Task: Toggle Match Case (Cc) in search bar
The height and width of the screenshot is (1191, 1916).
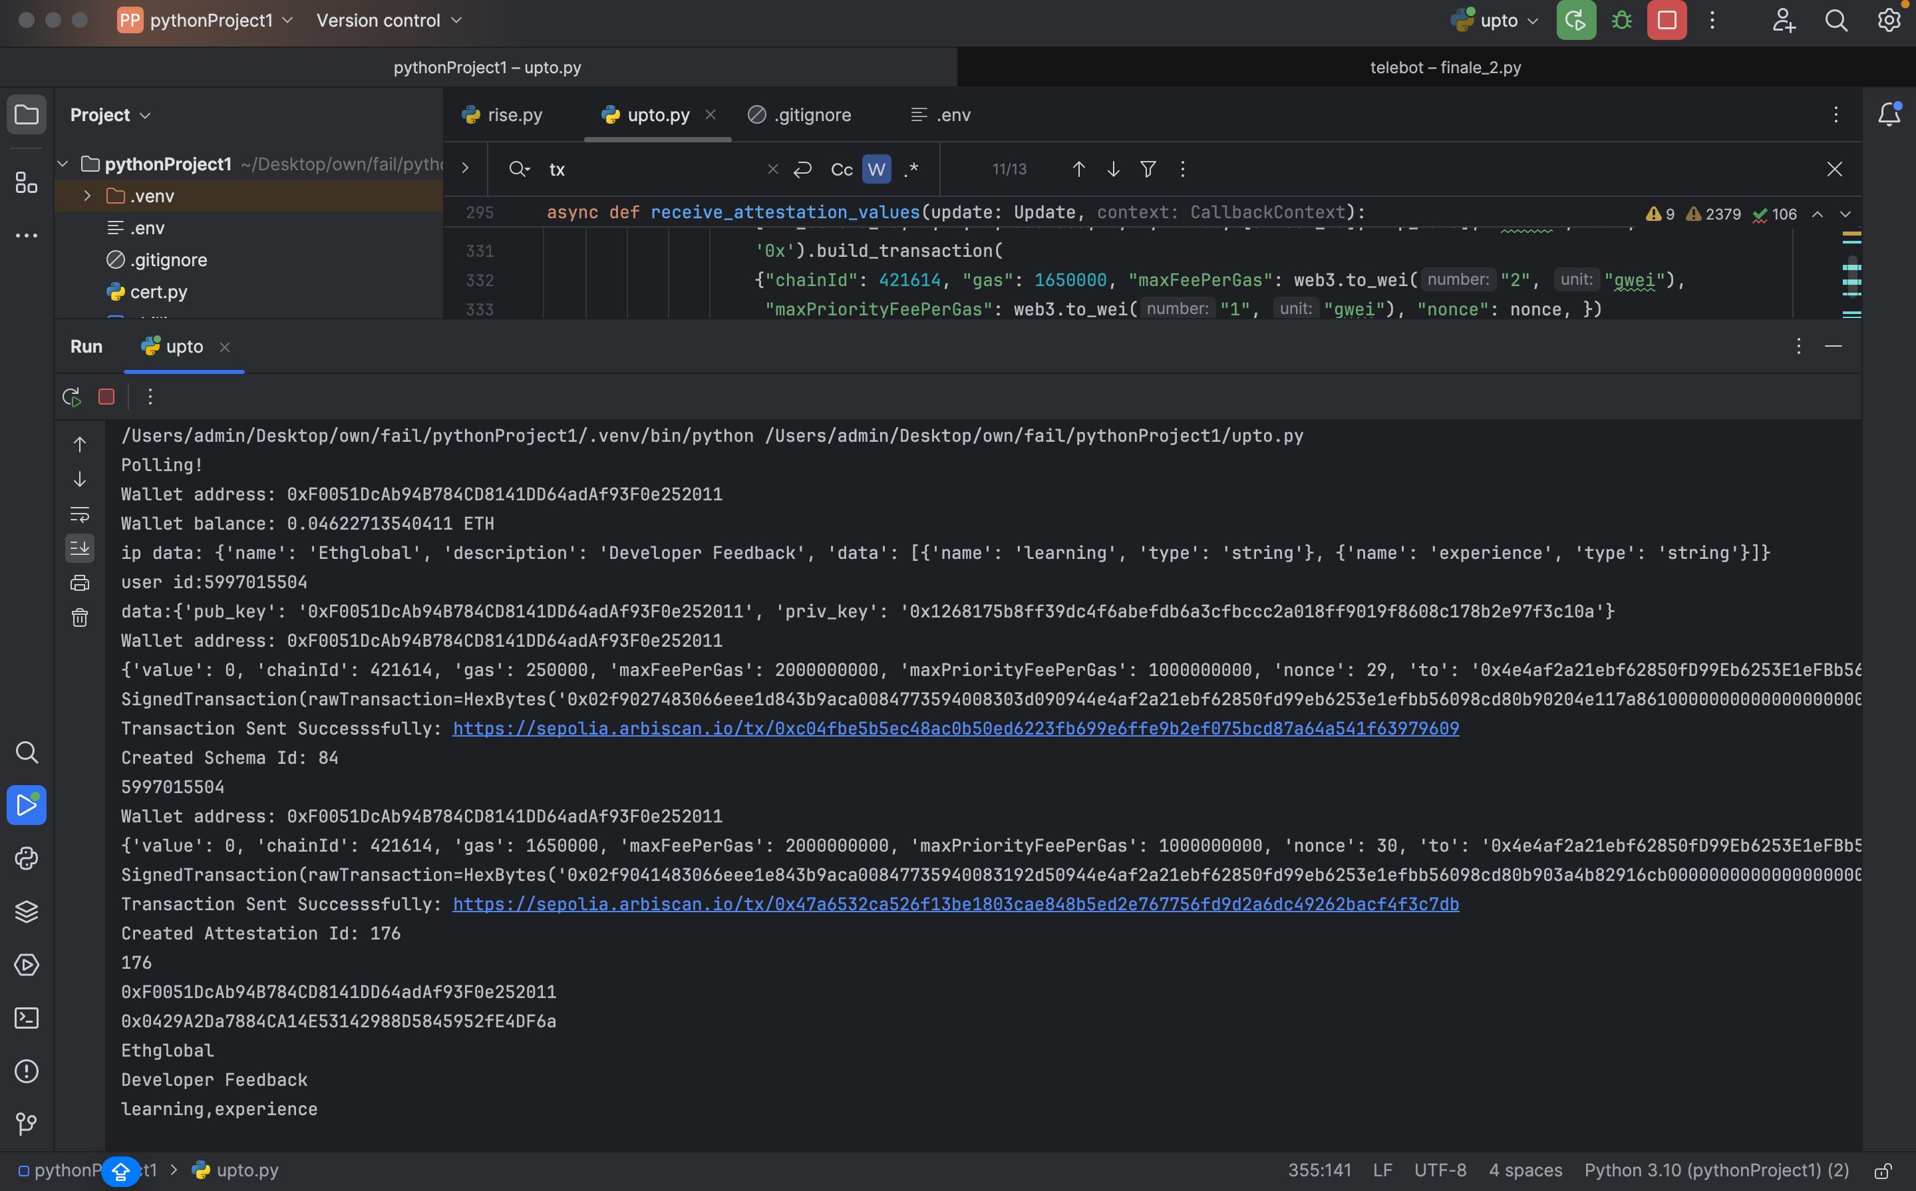Action: [x=842, y=170]
